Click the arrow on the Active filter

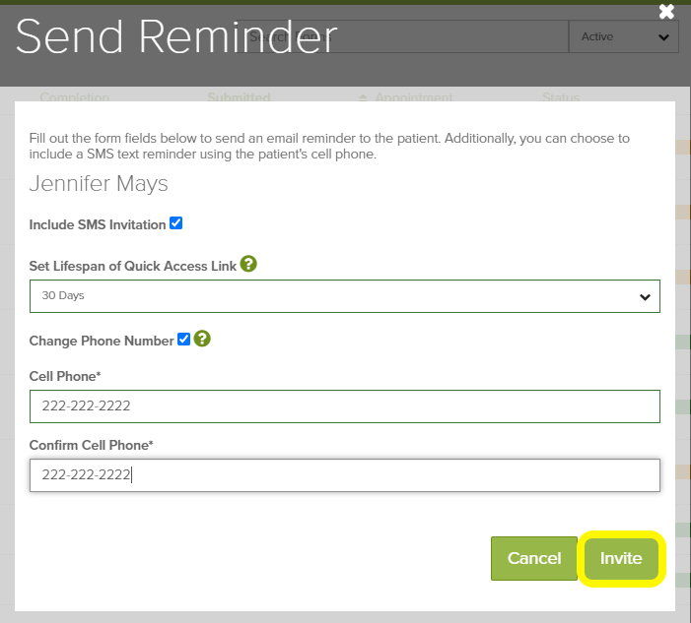click(x=662, y=37)
